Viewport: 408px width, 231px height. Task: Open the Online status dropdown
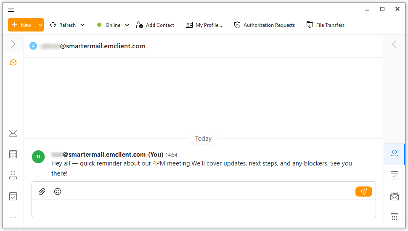(113, 25)
